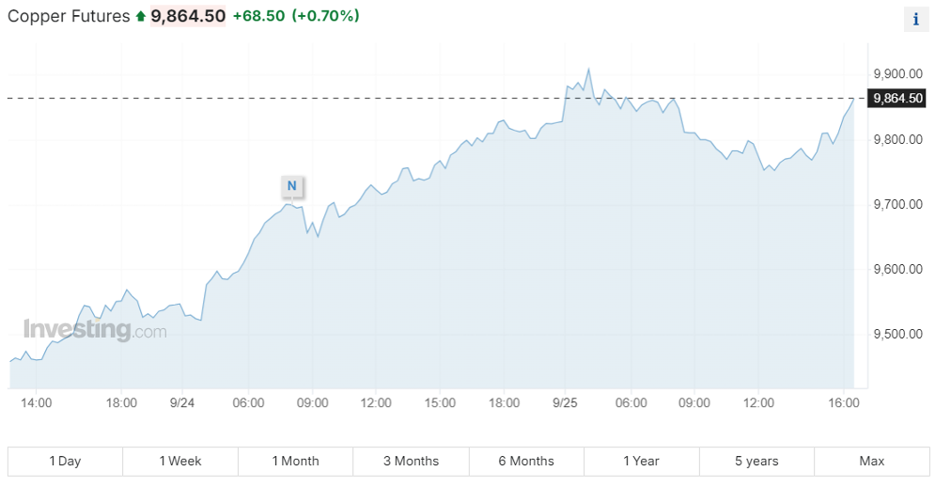Select the 1 Day time range
This screenshot has height=487, width=951.
coord(65,461)
